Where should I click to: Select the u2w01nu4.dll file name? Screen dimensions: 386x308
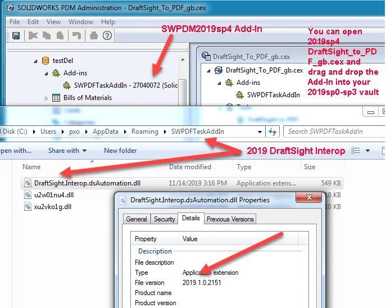click(x=54, y=194)
